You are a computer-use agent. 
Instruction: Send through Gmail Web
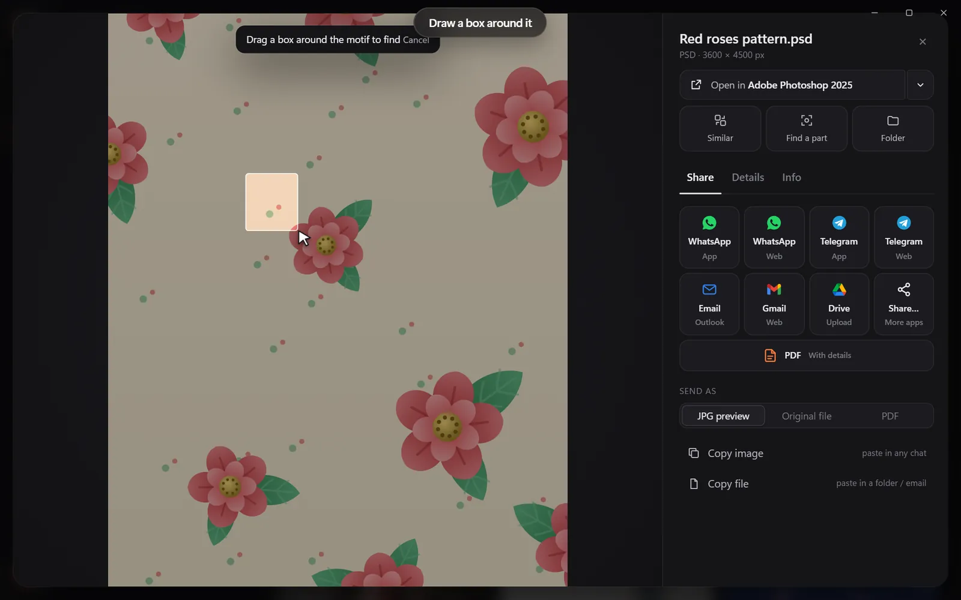point(774,304)
